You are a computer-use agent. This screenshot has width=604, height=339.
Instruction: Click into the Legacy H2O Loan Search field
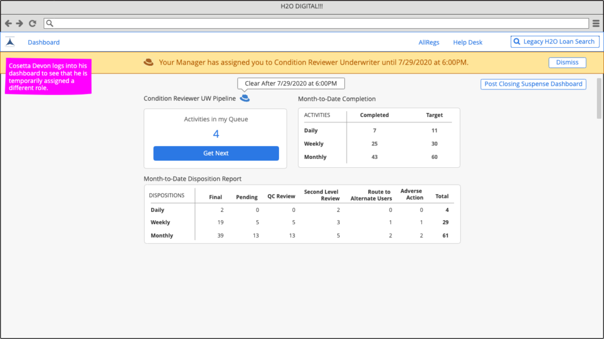(559, 42)
